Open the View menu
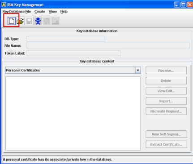This screenshot has height=164, width=193. 53,12
